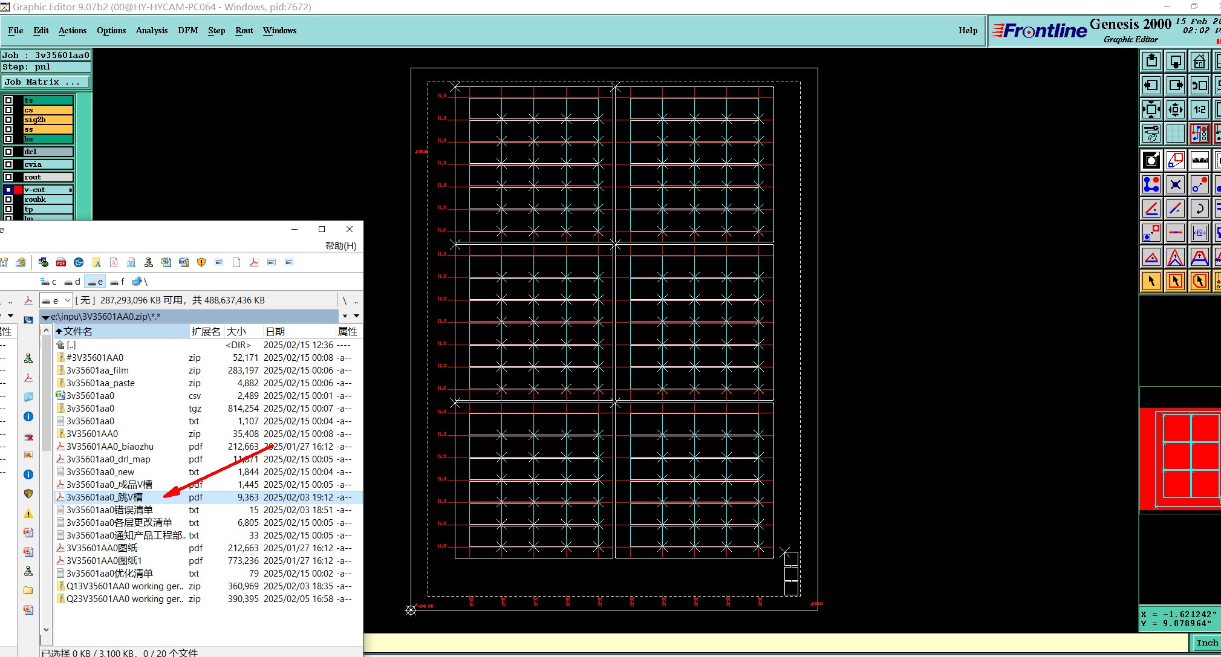Click the Job Matrix button

45,82
